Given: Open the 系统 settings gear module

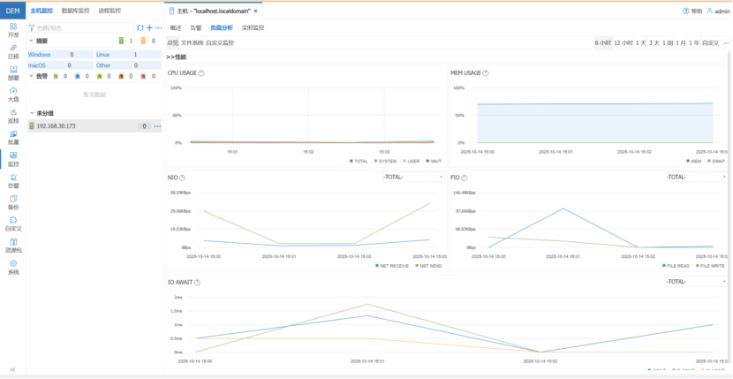Looking at the screenshot, I should click(13, 267).
